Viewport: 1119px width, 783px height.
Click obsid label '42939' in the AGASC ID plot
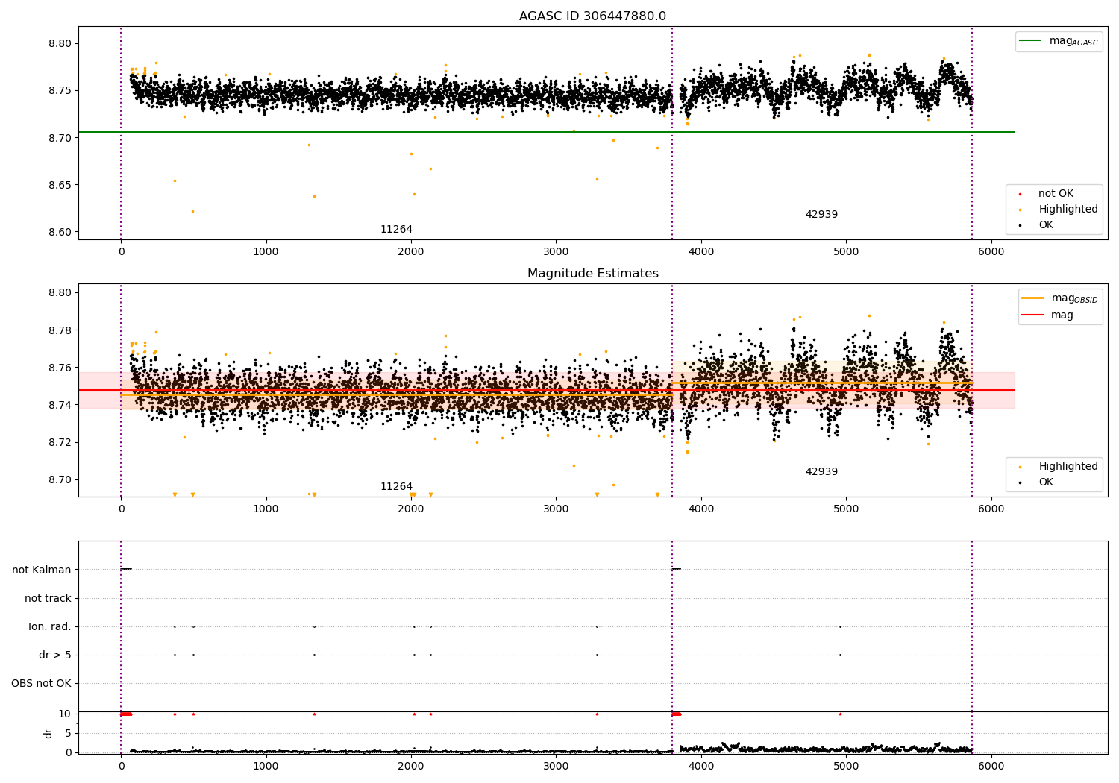[x=821, y=215]
